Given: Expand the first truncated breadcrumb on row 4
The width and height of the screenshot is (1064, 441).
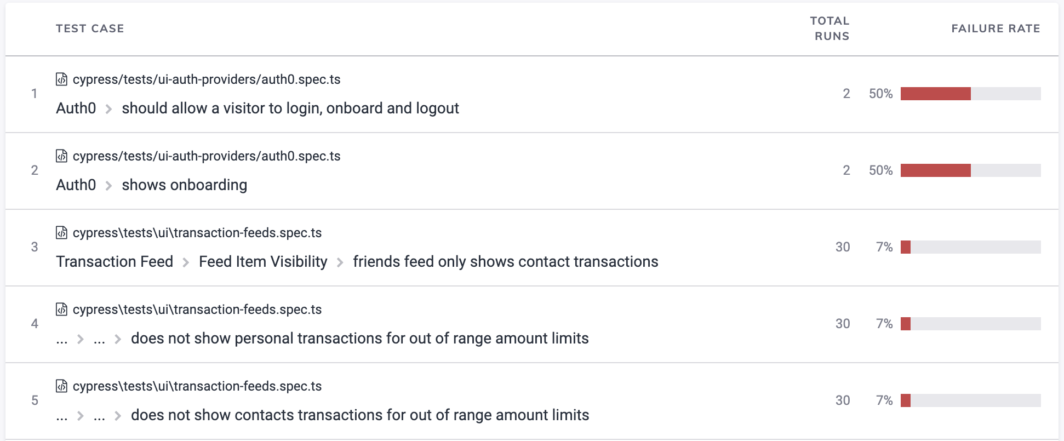Looking at the screenshot, I should click(61, 339).
